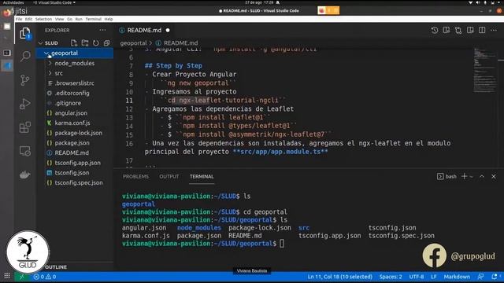Switch to the PROBLEMS panel tab
504x283 pixels.
click(x=135, y=176)
